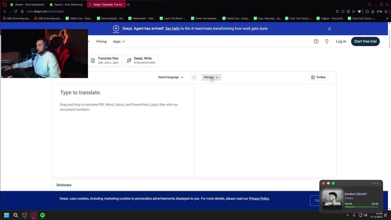Open the Opera AI assistant icon

pyautogui.click(x=379, y=12)
